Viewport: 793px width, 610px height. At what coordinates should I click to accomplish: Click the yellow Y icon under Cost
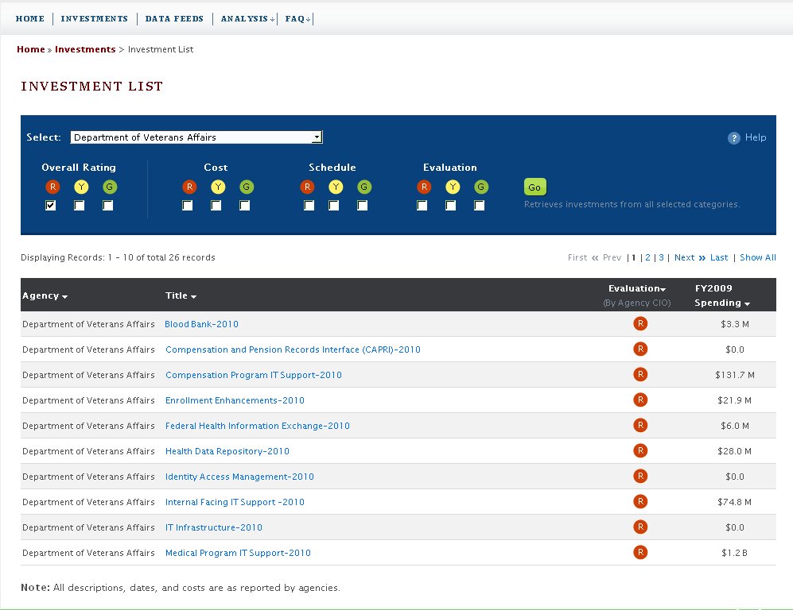218,187
